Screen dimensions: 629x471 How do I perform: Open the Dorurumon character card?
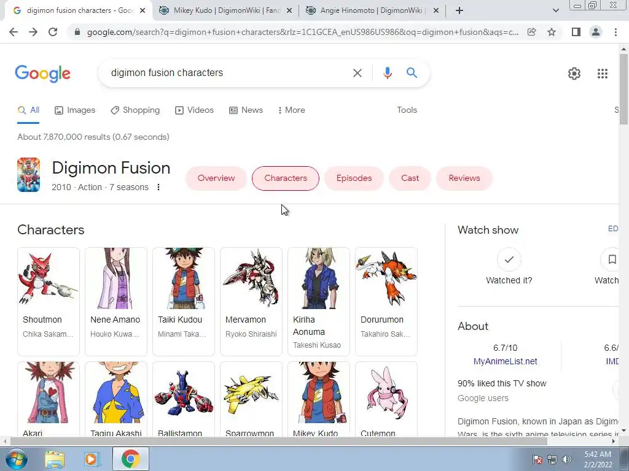[x=386, y=302]
